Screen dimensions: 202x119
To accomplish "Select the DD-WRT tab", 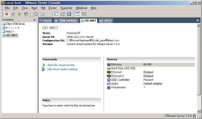I will pos(89,21).
